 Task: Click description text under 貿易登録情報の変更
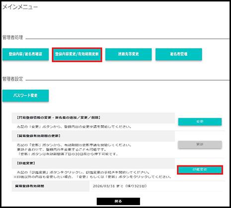[74, 127]
